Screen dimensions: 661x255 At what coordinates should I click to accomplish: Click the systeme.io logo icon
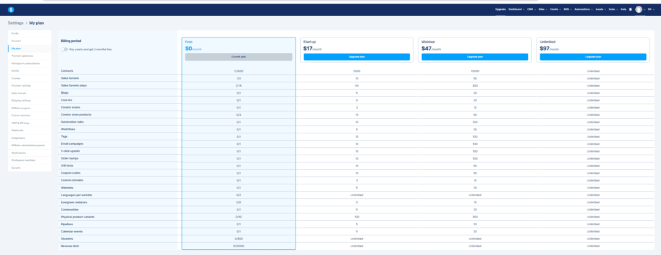(x=11, y=9)
